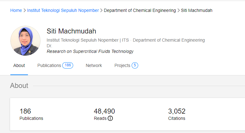
Task: Click the Research on Supercritical Fluids Technology tagline
Action: (x=90, y=51)
